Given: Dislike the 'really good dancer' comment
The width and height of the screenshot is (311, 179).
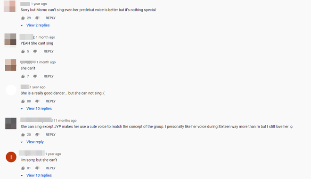Looking at the screenshot, I should [37, 102].
